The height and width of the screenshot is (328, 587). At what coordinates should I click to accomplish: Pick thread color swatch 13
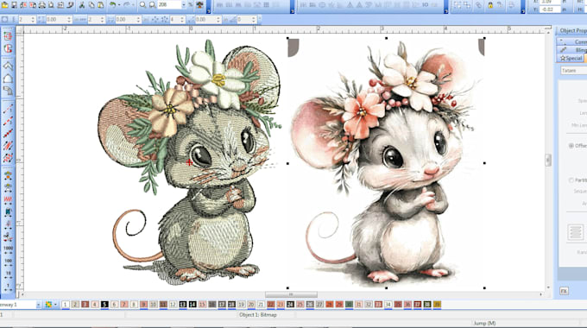(183, 305)
